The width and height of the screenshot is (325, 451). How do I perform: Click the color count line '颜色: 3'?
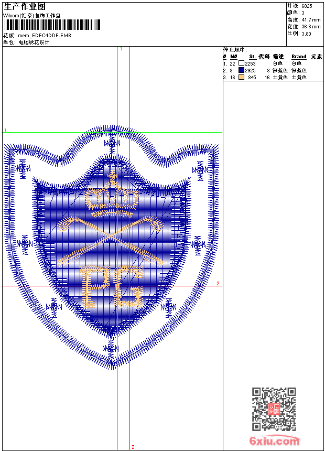coord(296,13)
